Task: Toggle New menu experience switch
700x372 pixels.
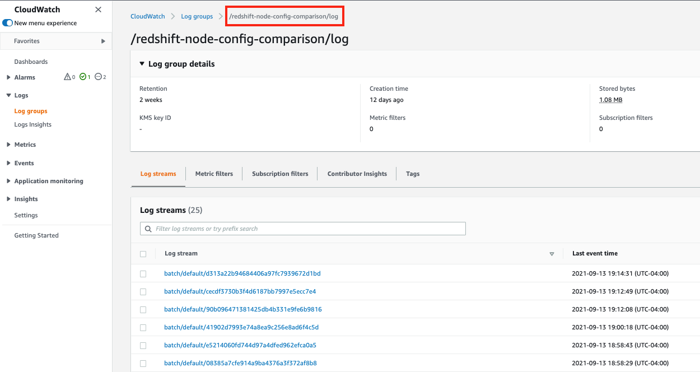Action: click(x=8, y=23)
